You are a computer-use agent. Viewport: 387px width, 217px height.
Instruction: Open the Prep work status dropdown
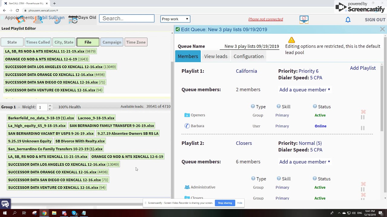tap(175, 19)
